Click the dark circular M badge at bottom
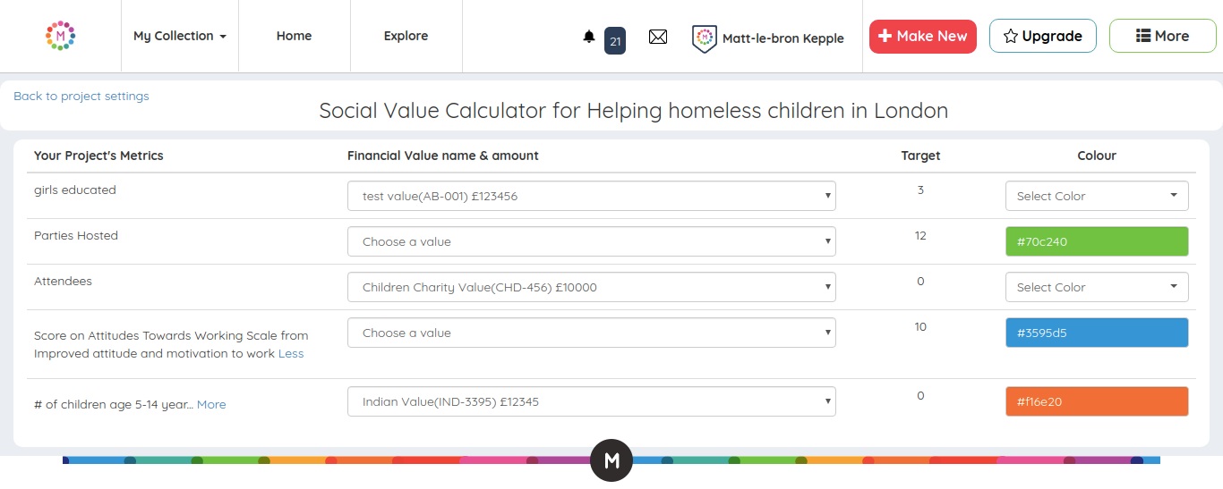Screen dimensions: 1223x489 click(x=611, y=460)
